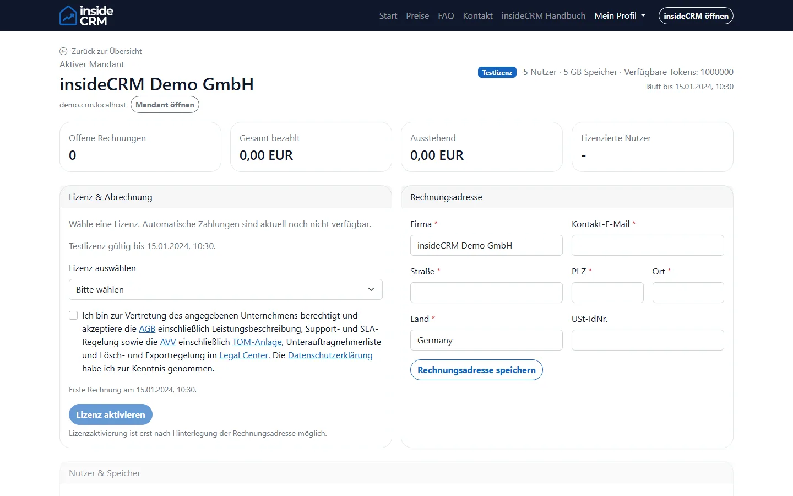Click the Kontakt-E-Mail input field
This screenshot has height=496, width=793.
click(648, 245)
